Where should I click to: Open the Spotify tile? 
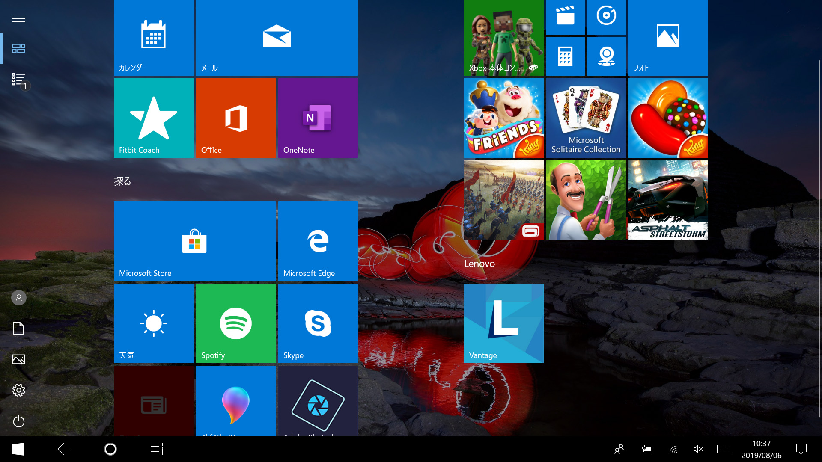(x=235, y=323)
